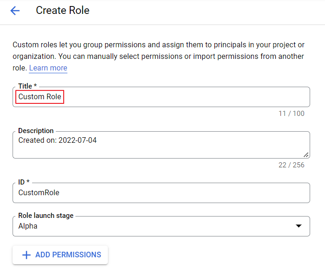Go back using the left arrow icon
Viewport: 325px width, 274px height.
tap(15, 11)
